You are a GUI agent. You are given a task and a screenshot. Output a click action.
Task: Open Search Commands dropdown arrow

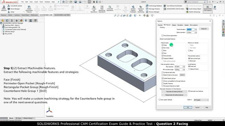[207, 2]
